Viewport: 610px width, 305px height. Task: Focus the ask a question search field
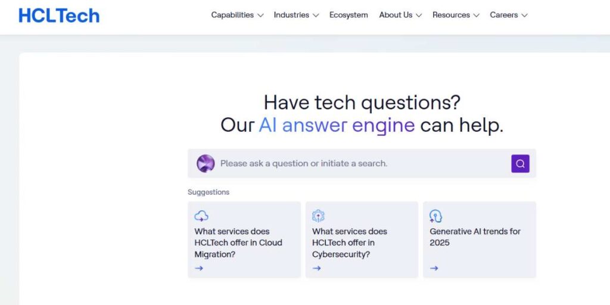(362, 163)
